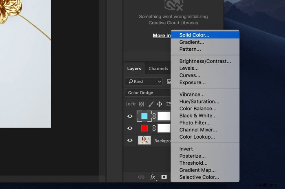Choose Posterize... from the menu

[205, 156]
